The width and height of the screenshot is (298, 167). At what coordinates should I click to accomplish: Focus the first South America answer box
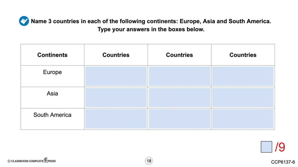click(x=116, y=119)
